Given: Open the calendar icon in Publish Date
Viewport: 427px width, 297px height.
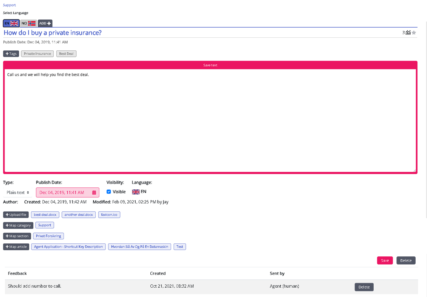Looking at the screenshot, I should click(x=94, y=193).
